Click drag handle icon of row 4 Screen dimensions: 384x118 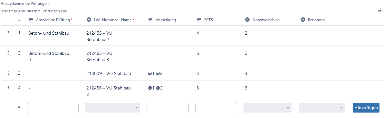[8, 88]
